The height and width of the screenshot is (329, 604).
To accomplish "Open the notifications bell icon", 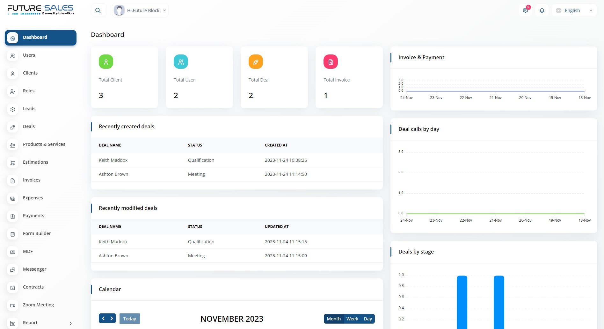I will 542,11.
